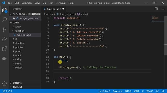Image resolution: width=167 pixels, height=93 pixels.
Task: Open the Edit menu
Action: (x=17, y=3)
